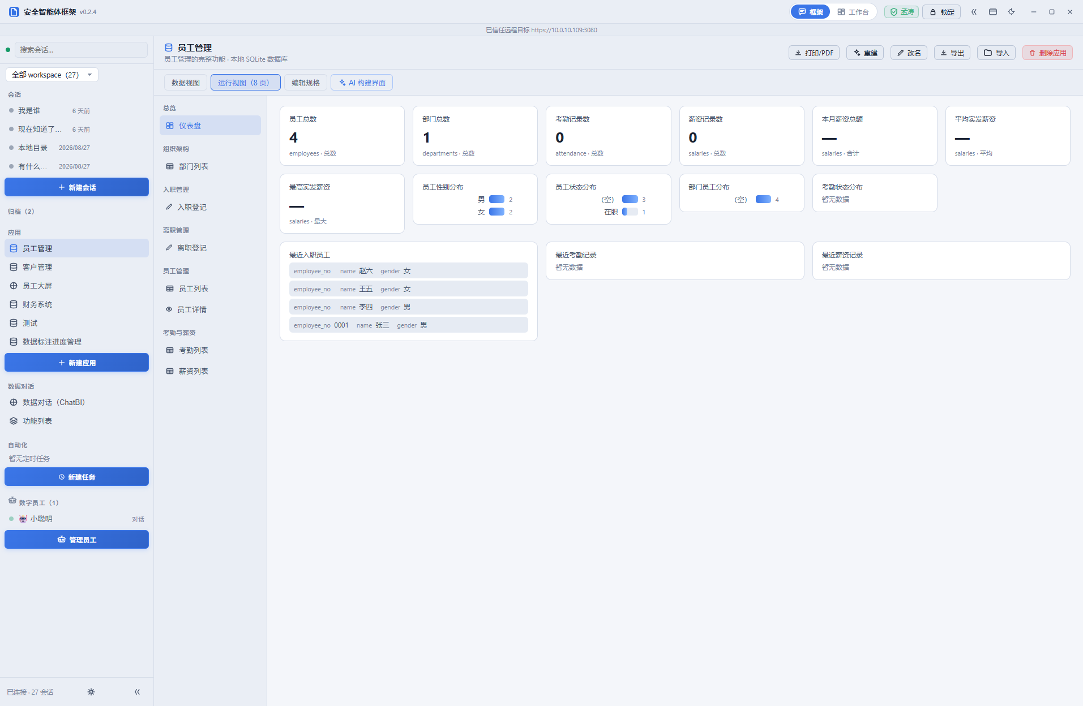1083x706 pixels.
Task: Open 离职登记 form page
Action: pos(210,248)
